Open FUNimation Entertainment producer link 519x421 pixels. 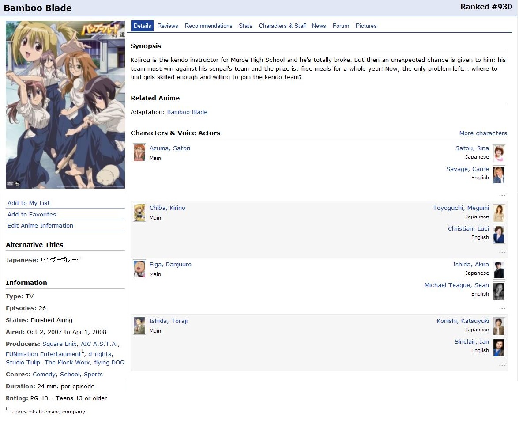(x=43, y=354)
